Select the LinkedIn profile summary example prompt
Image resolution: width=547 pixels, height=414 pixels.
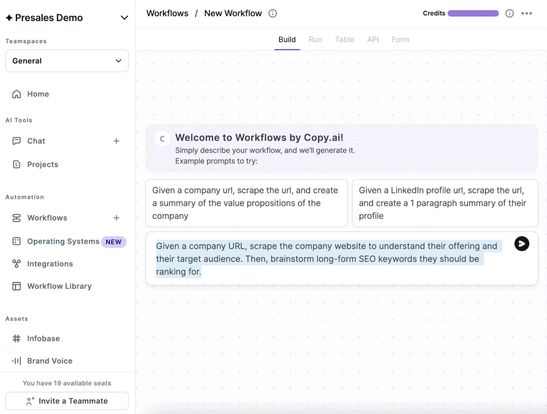[445, 203]
